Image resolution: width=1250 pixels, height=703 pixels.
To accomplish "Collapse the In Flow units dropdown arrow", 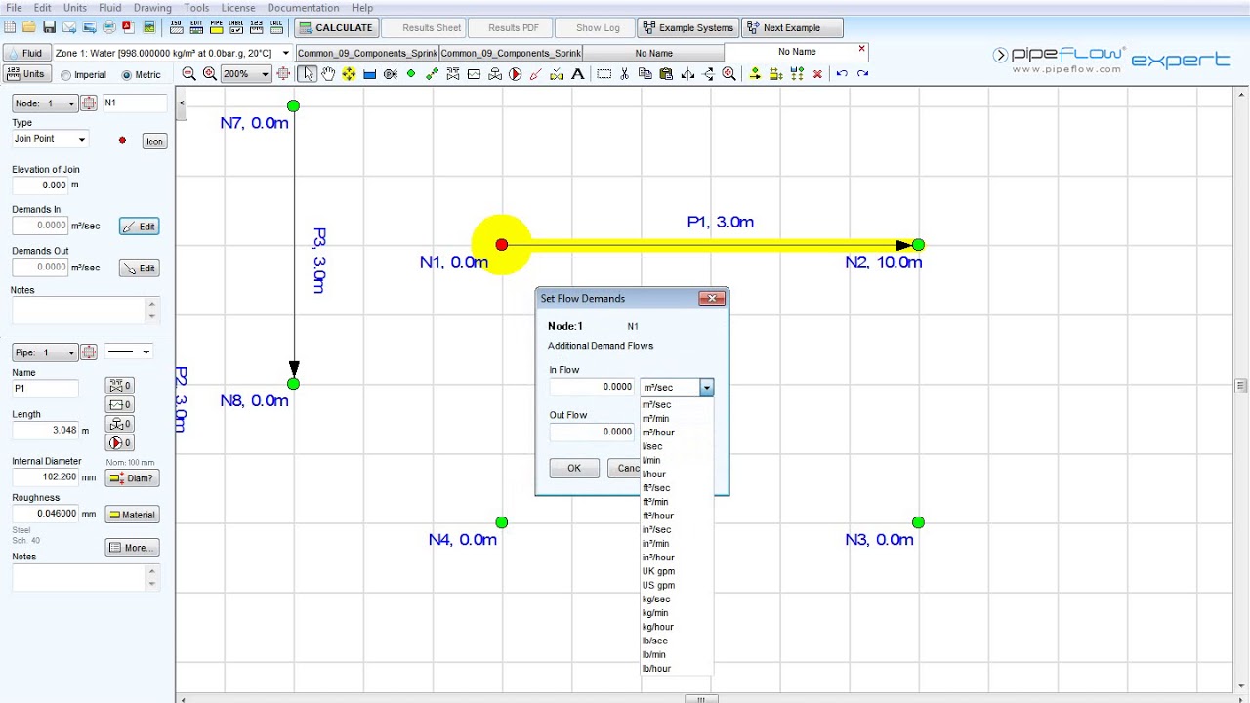I will pos(706,388).
